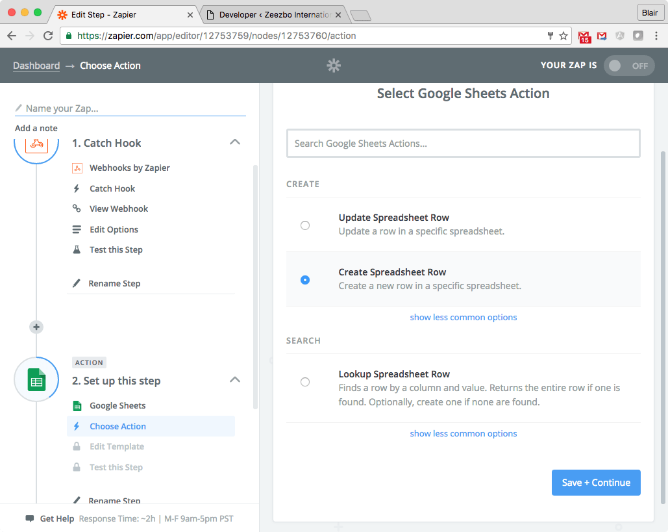Open Chrome three-dot menu
This screenshot has height=532, width=668.
656,36
